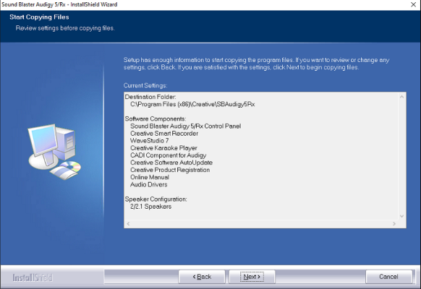Click the settings list scroll down arrow

[401, 216]
